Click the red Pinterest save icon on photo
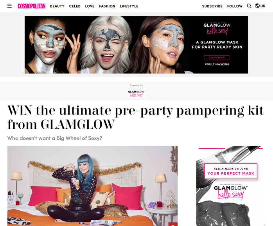 pyautogui.click(x=173, y=224)
